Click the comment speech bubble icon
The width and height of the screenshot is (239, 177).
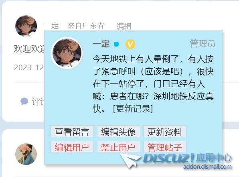click(x=24, y=101)
